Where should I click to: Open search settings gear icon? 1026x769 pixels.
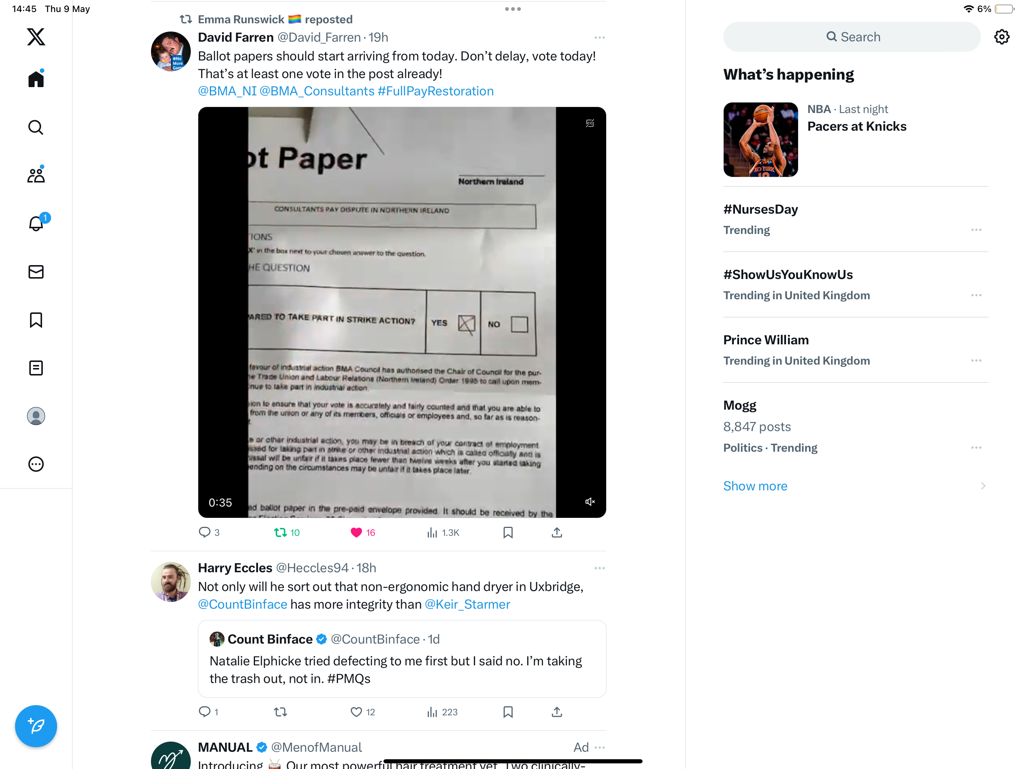(x=1002, y=37)
